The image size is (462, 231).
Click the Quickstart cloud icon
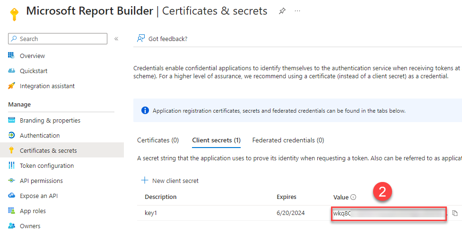click(11, 71)
